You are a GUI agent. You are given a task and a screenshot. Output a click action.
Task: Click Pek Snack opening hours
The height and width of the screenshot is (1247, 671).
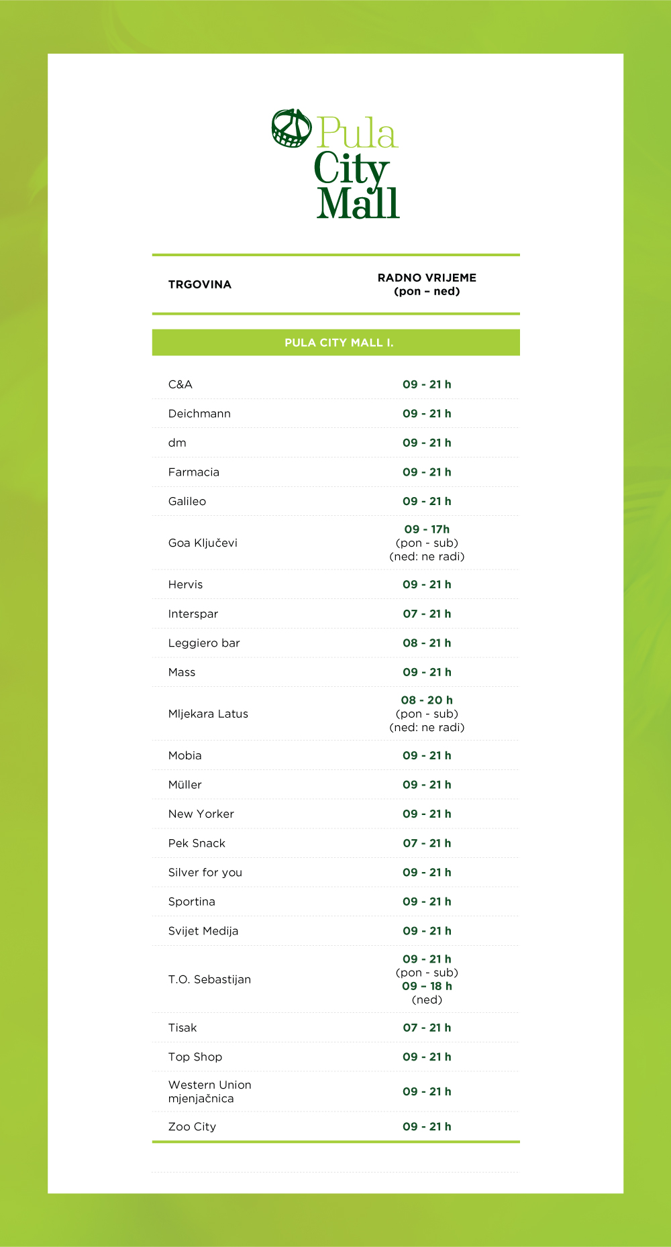427,843
